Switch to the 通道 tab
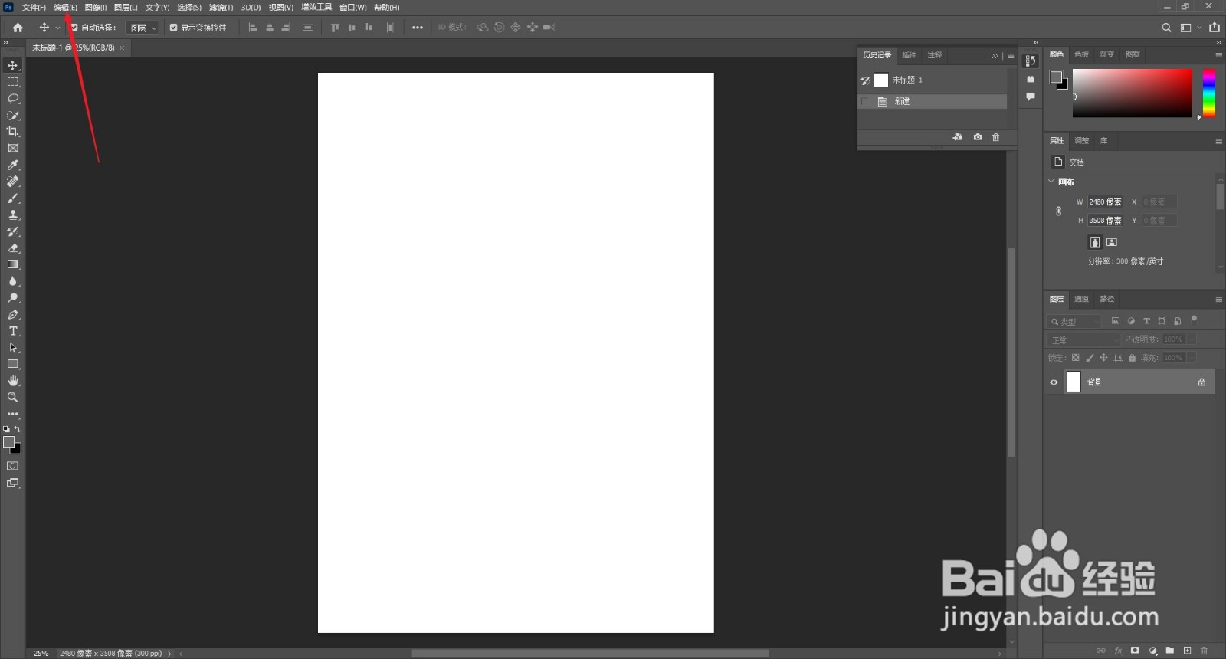1226x659 pixels. [1081, 299]
